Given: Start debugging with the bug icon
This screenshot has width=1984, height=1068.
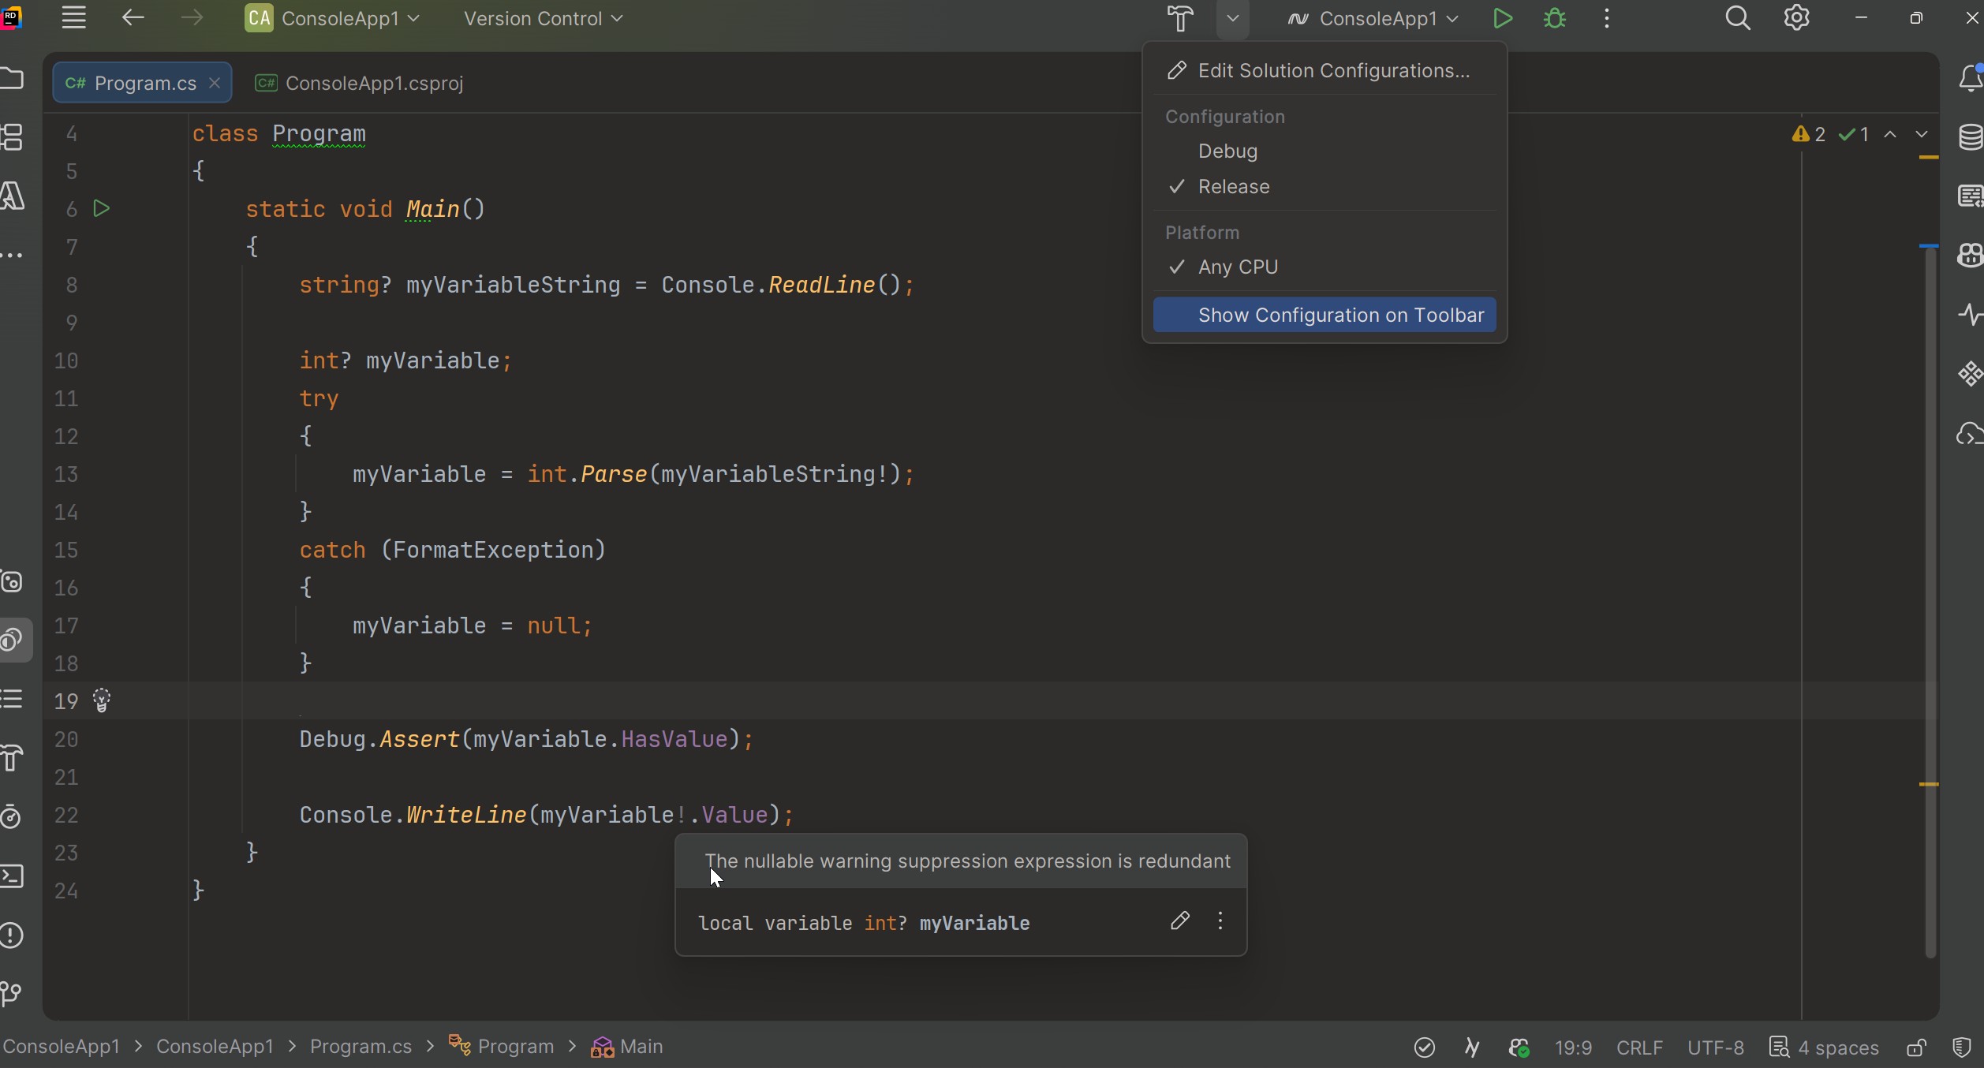Looking at the screenshot, I should point(1555,18).
